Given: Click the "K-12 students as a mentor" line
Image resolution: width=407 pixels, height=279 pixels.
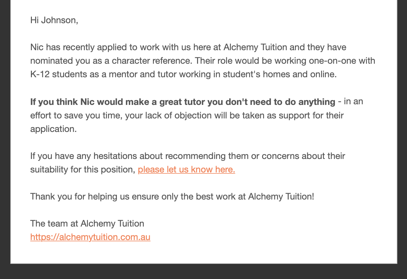Looking at the screenshot, I should 97,74.
